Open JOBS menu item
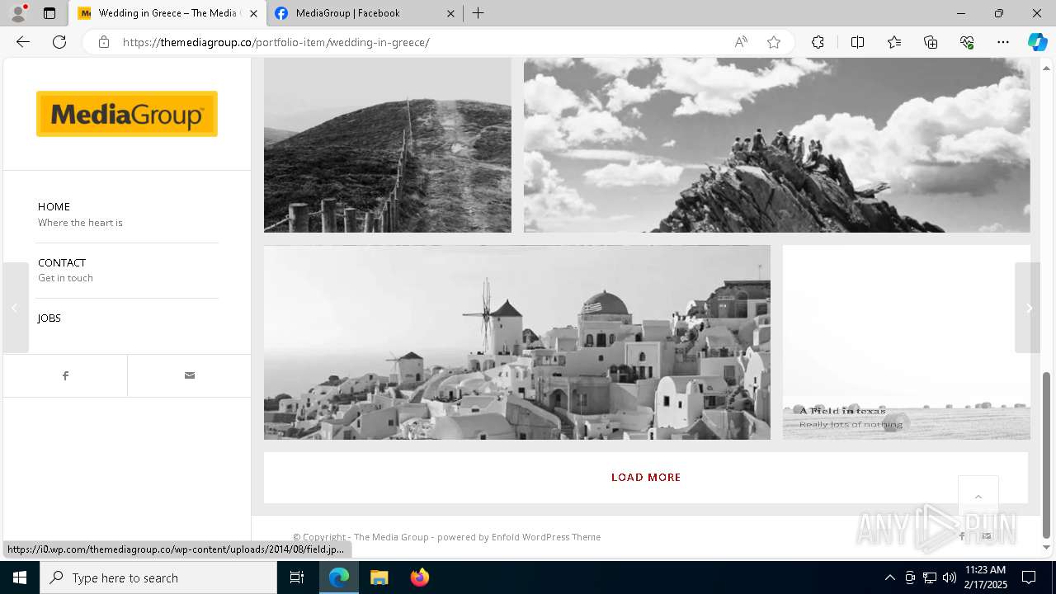Screen dimensions: 1056x594 point(49,318)
